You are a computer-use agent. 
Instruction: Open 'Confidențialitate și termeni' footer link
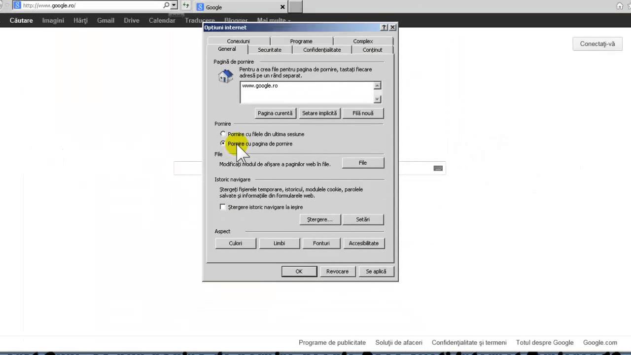coord(469,343)
